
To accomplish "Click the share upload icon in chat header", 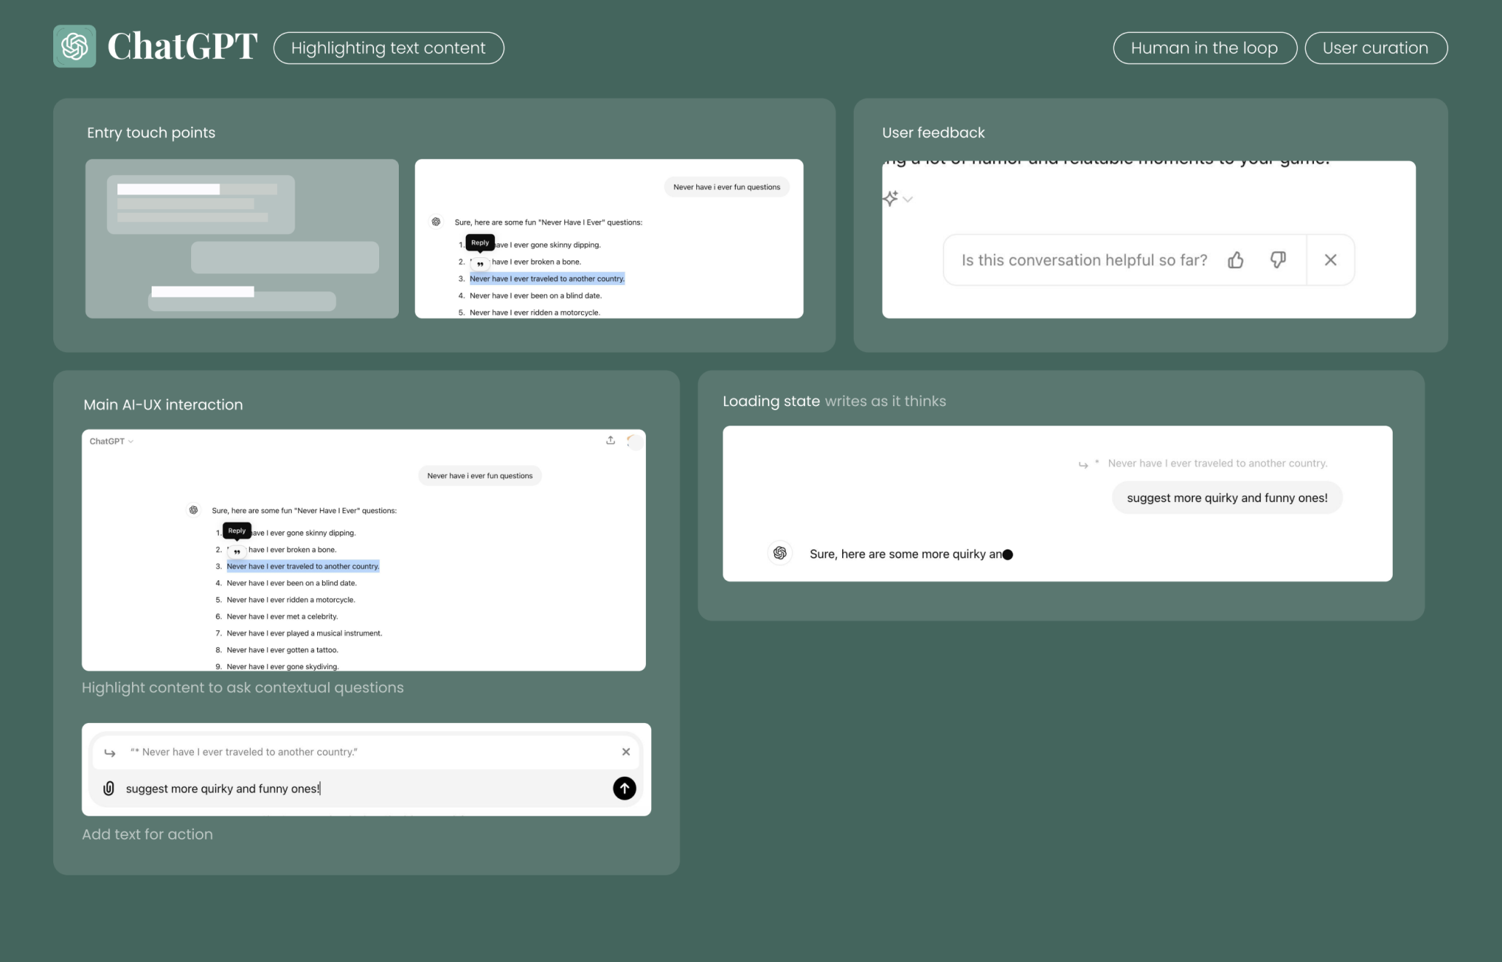I will tap(610, 440).
